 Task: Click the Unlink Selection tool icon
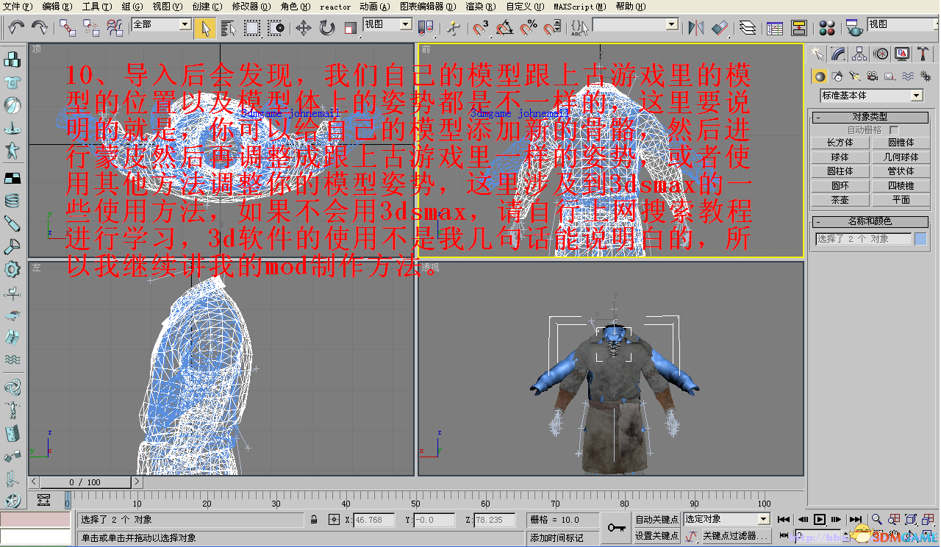91,28
